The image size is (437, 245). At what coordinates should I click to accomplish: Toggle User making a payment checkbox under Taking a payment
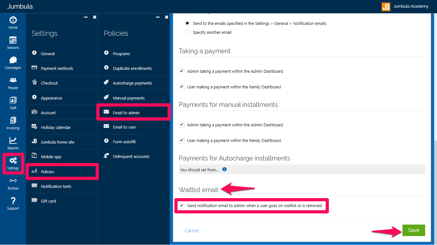tap(182, 87)
